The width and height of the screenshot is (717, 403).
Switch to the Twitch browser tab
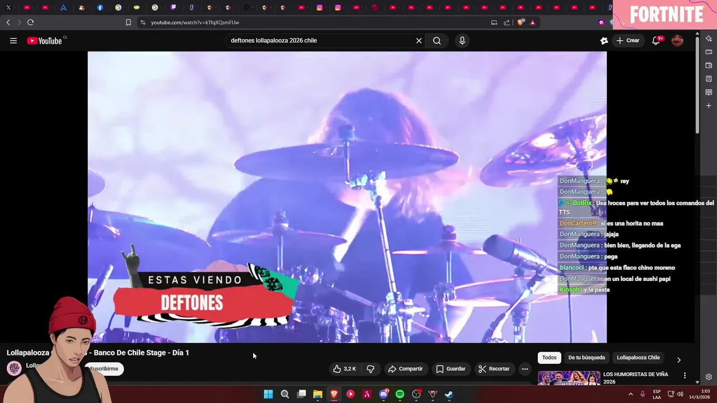click(x=173, y=7)
